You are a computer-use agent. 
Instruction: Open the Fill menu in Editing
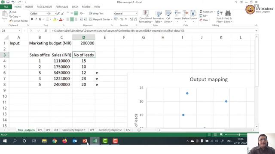click(203, 16)
